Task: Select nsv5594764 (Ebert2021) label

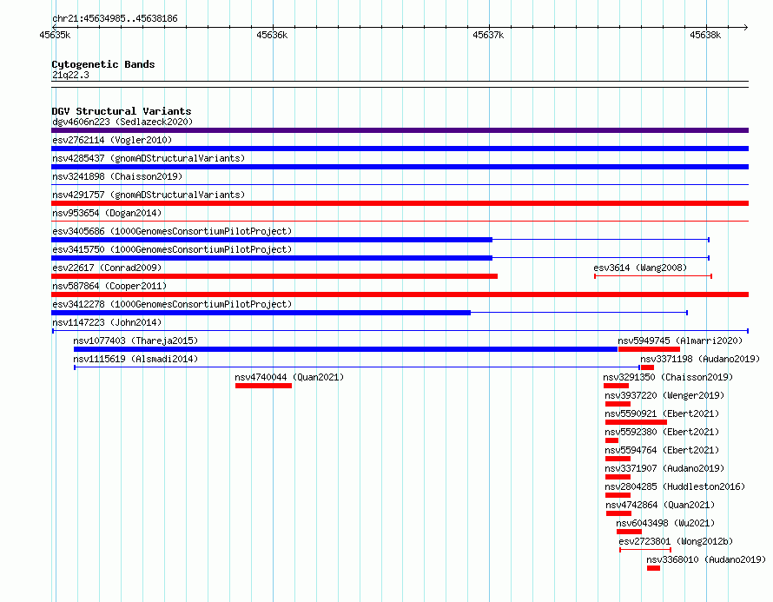Action: 662,450
